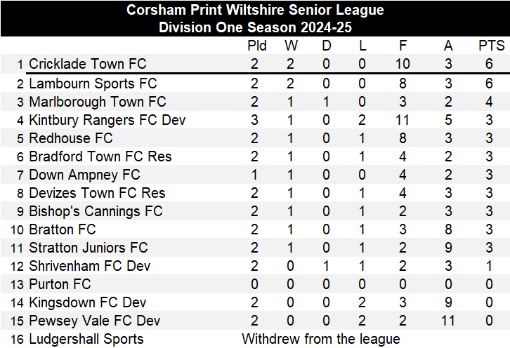Click Down Ampney FC team name
The image size is (510, 348).
click(x=84, y=175)
